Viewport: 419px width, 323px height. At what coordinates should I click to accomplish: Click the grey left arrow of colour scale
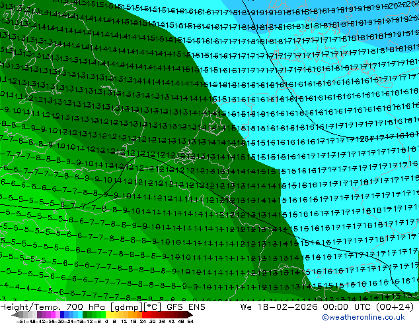(x=15, y=314)
